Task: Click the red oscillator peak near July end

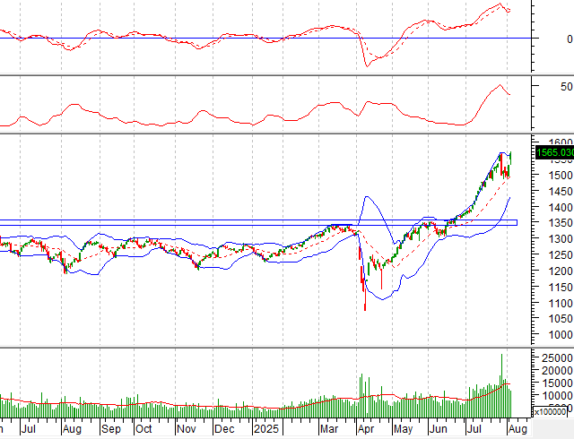Action: pos(499,86)
